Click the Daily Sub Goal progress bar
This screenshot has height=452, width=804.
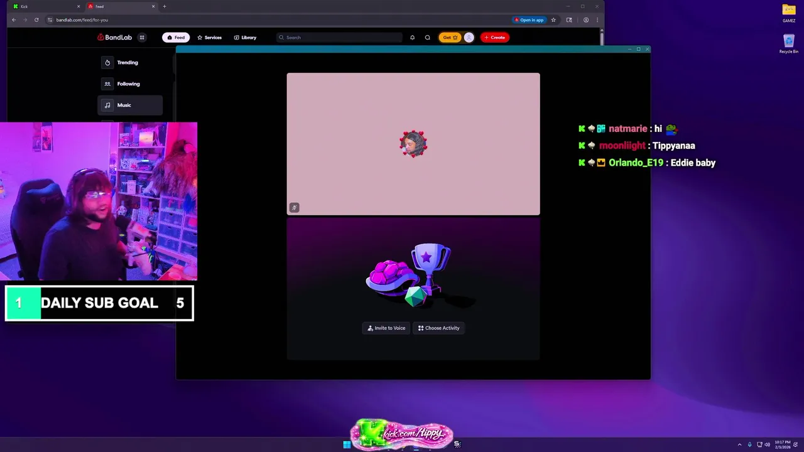point(99,303)
